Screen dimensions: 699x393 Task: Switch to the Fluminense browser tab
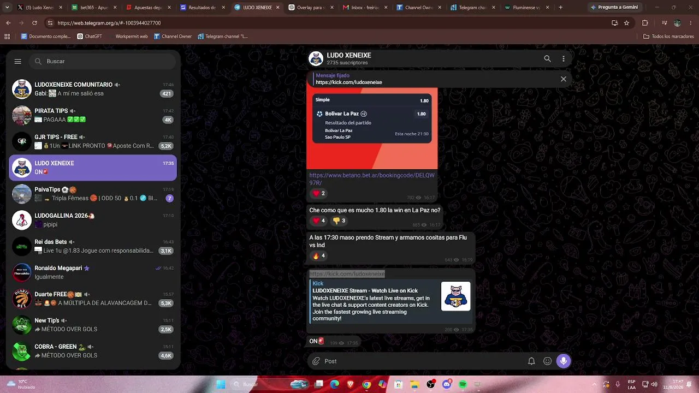point(526,8)
